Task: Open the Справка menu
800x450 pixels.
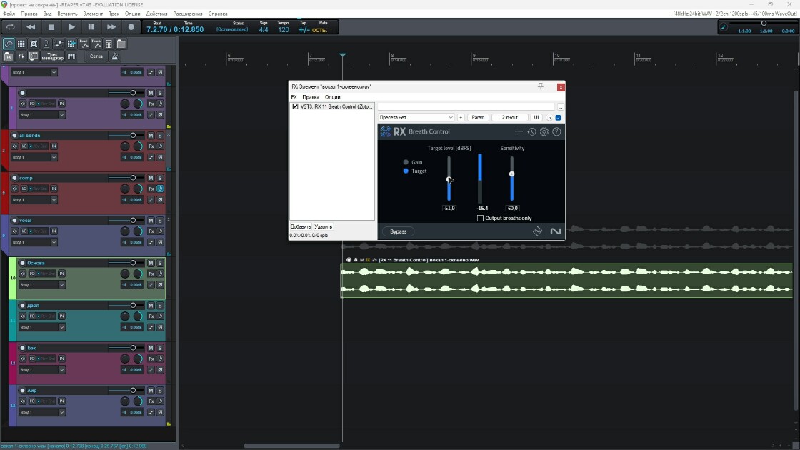Action: (218, 14)
